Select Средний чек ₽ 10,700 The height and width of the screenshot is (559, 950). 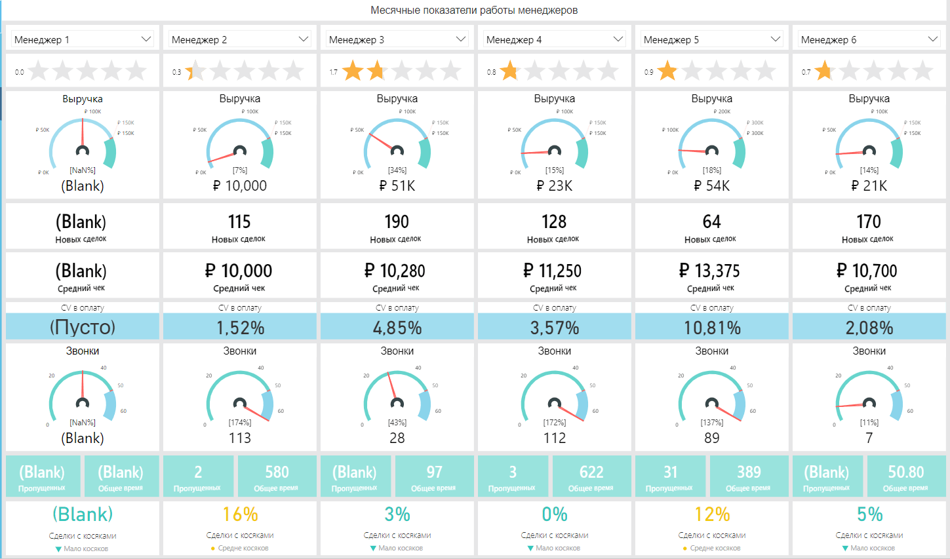[x=867, y=271]
